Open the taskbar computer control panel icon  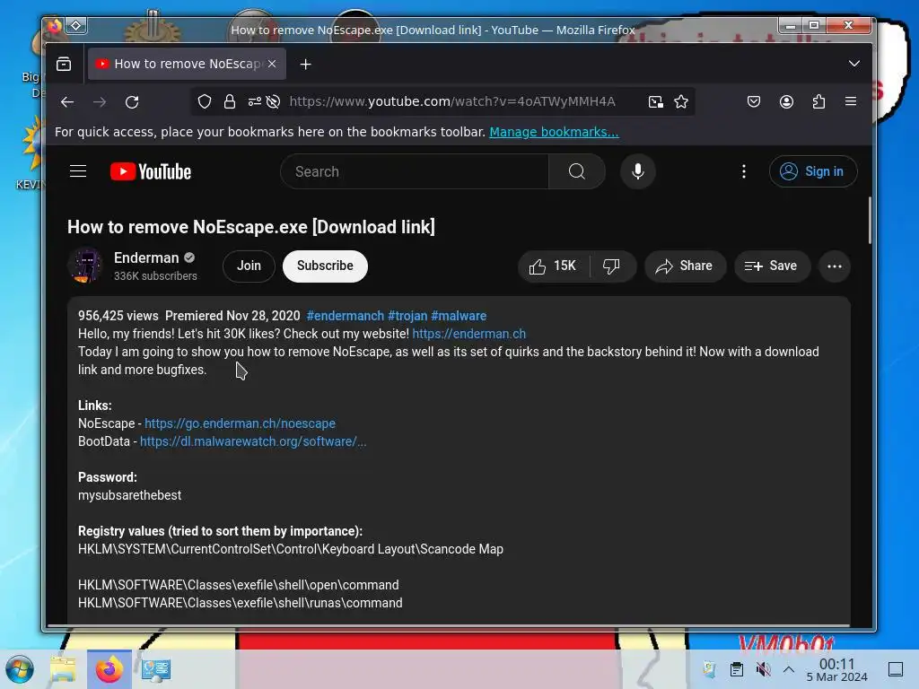[156, 669]
